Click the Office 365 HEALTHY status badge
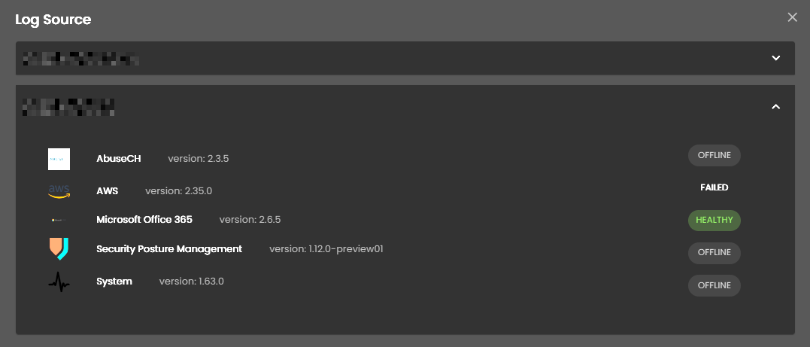 [714, 221]
